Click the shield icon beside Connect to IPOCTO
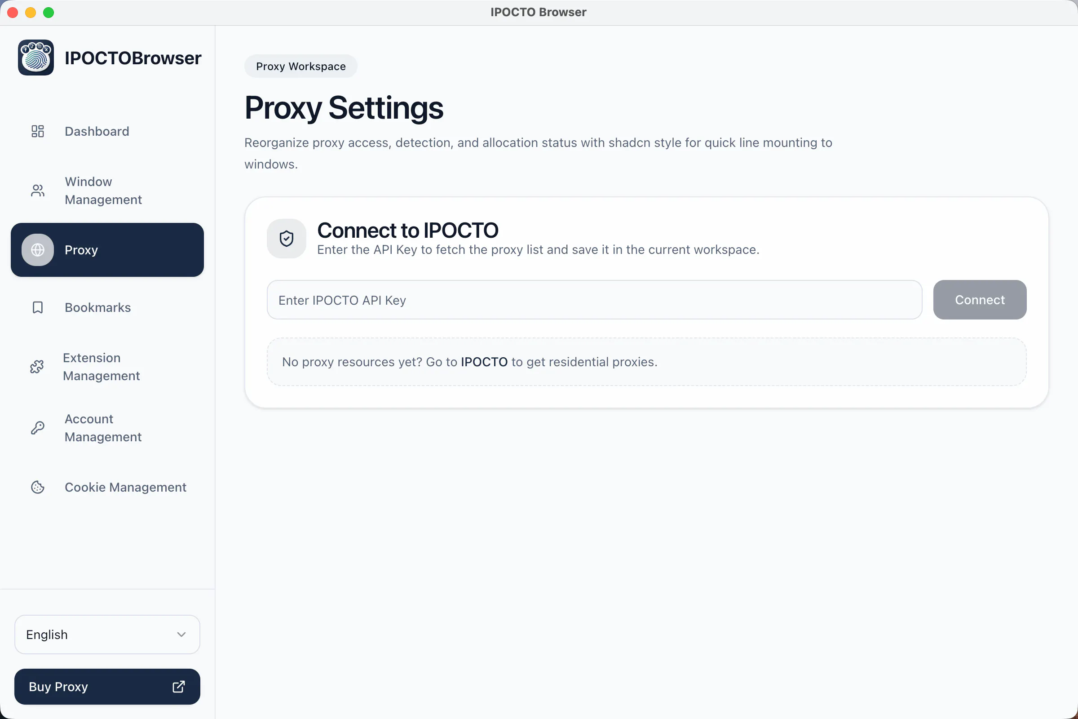Screen dimensions: 1078x719 (287, 239)
